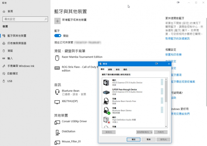The width and height of the screenshot is (207, 146).
Task: Switch to the 播放 tab in Sound dialog
Action: 103,69
